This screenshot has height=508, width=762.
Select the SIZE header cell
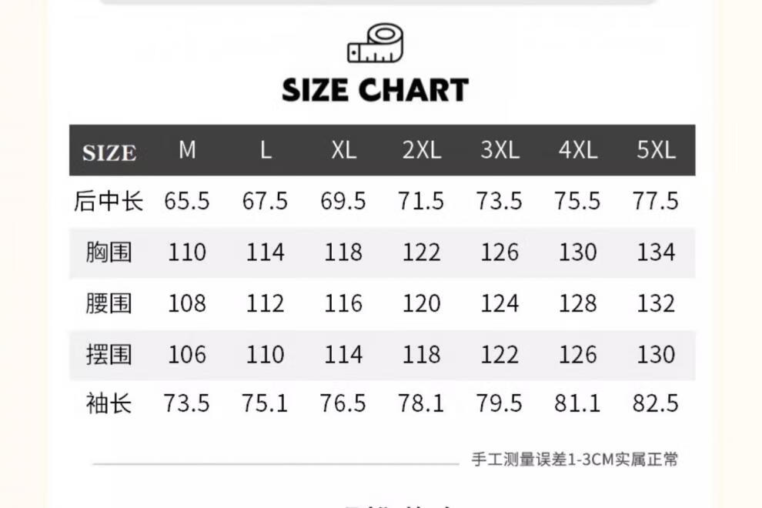coord(109,152)
